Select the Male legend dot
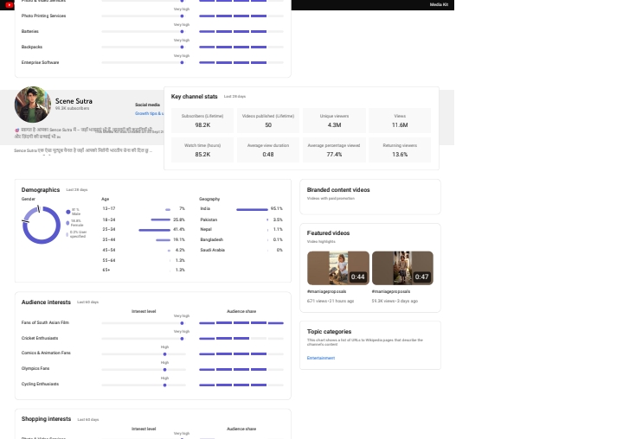 pos(68,212)
